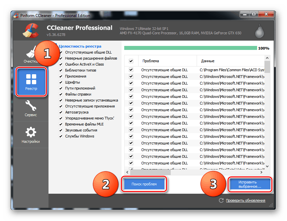Click the refresh icon beside Проверить обновления
Screen dimensions: 287x221
221,200
